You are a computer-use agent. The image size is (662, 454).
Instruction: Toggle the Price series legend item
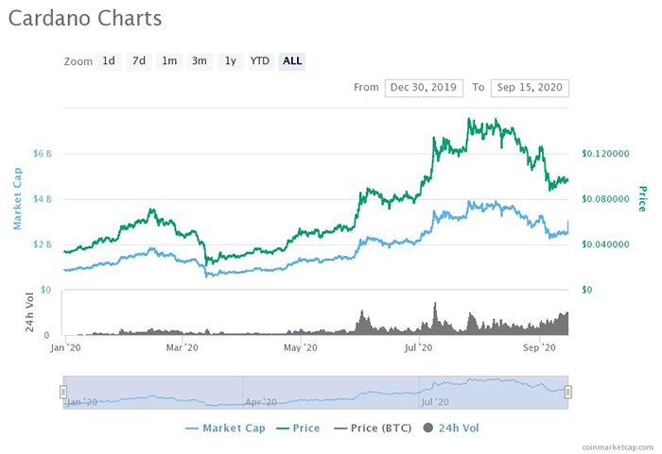coord(297,428)
